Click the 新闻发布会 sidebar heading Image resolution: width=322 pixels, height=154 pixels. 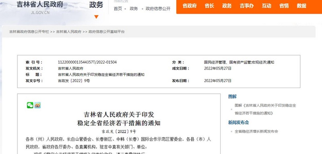[238, 122]
